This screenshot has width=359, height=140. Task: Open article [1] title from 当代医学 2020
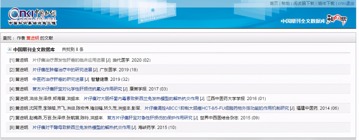pos(68,60)
